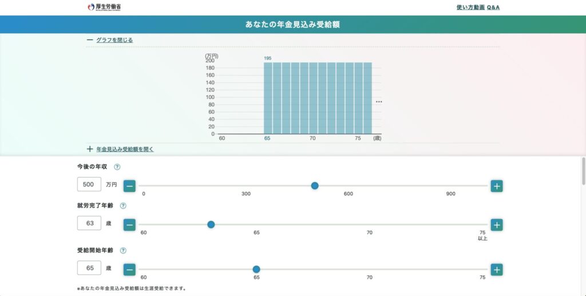The width and height of the screenshot is (586, 296).
Task: Click the help icon next to 今後の年収
Action: [117, 167]
